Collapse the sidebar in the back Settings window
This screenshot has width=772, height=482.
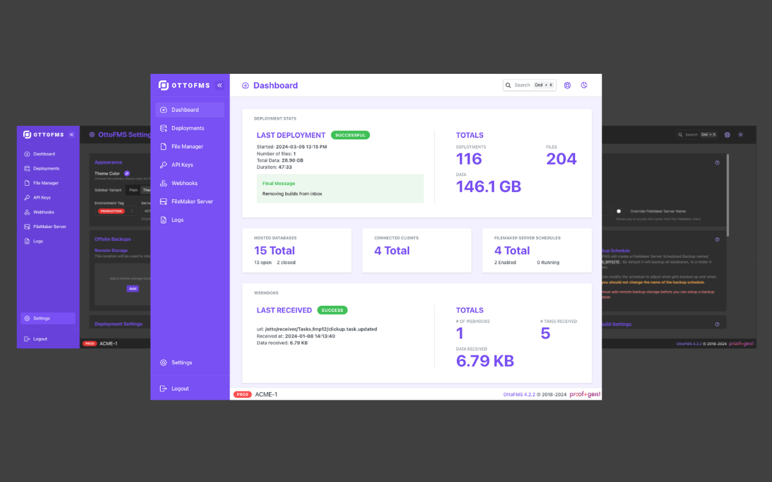coord(71,134)
